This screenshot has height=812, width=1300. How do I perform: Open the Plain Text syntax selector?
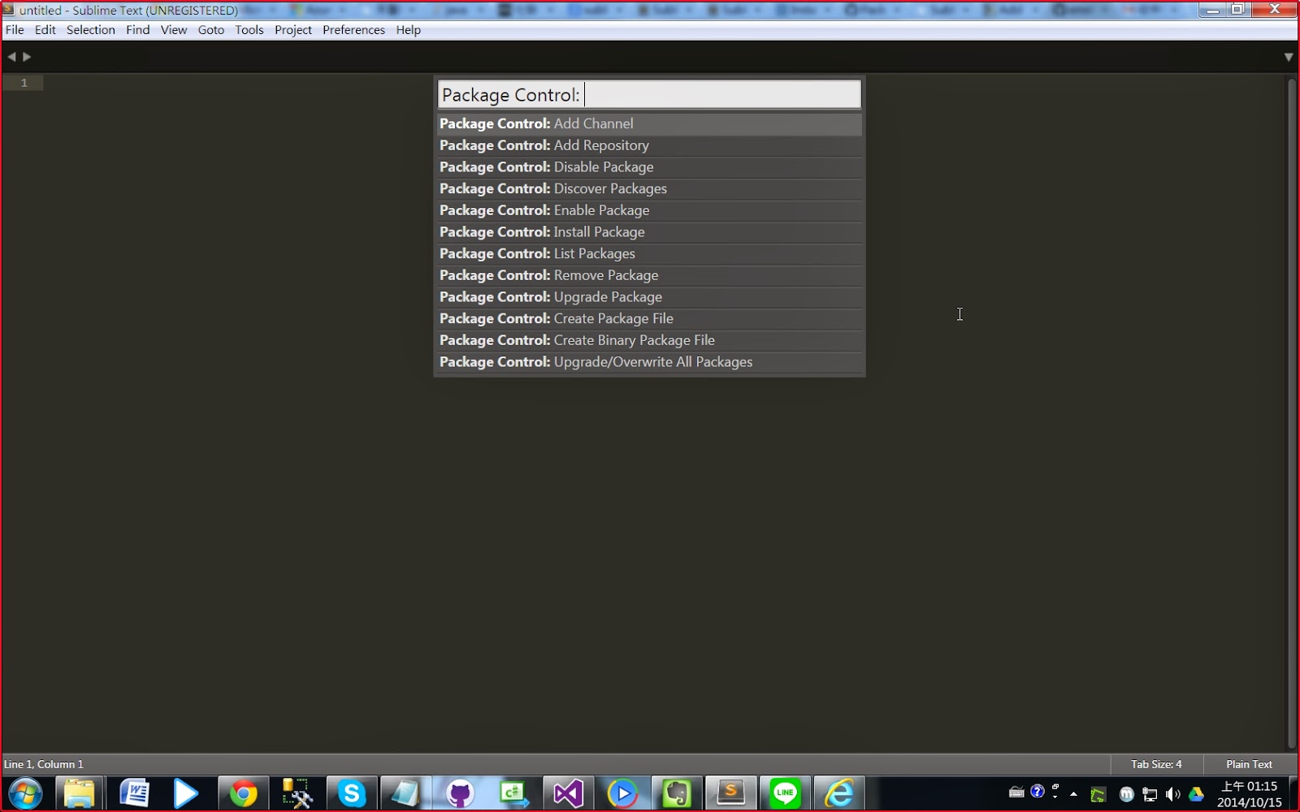tap(1249, 764)
